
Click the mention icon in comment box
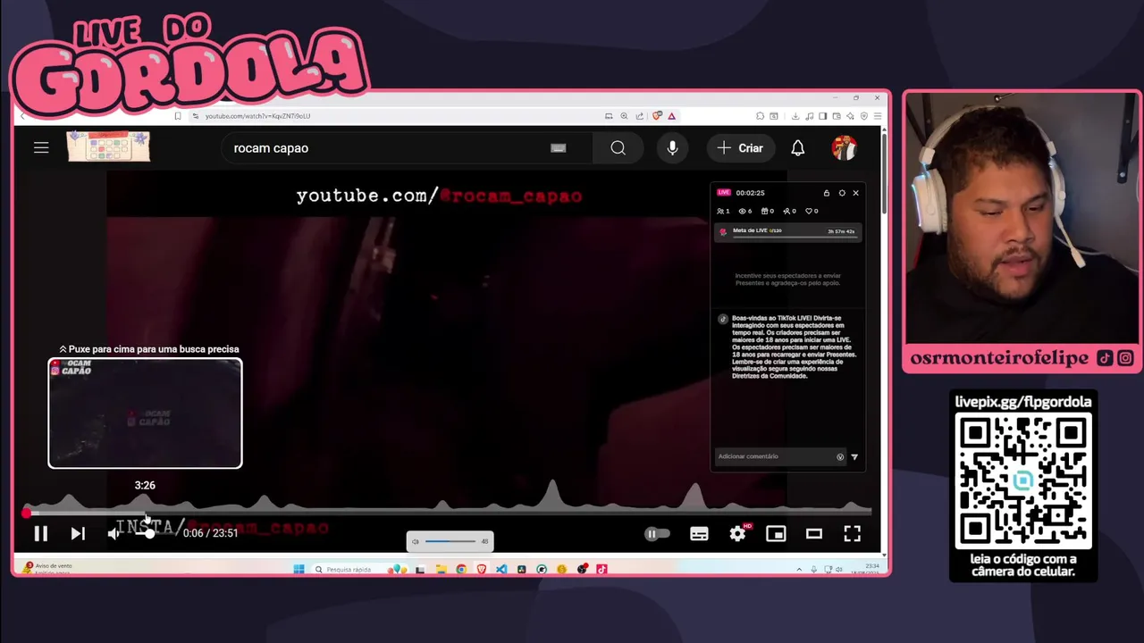click(x=840, y=456)
